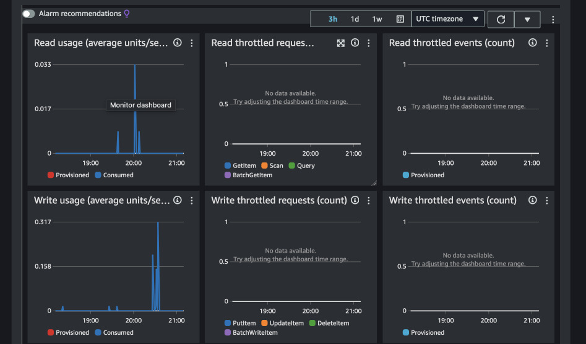Open kebab menu of Read usage widget
This screenshot has height=344, width=586.
192,43
